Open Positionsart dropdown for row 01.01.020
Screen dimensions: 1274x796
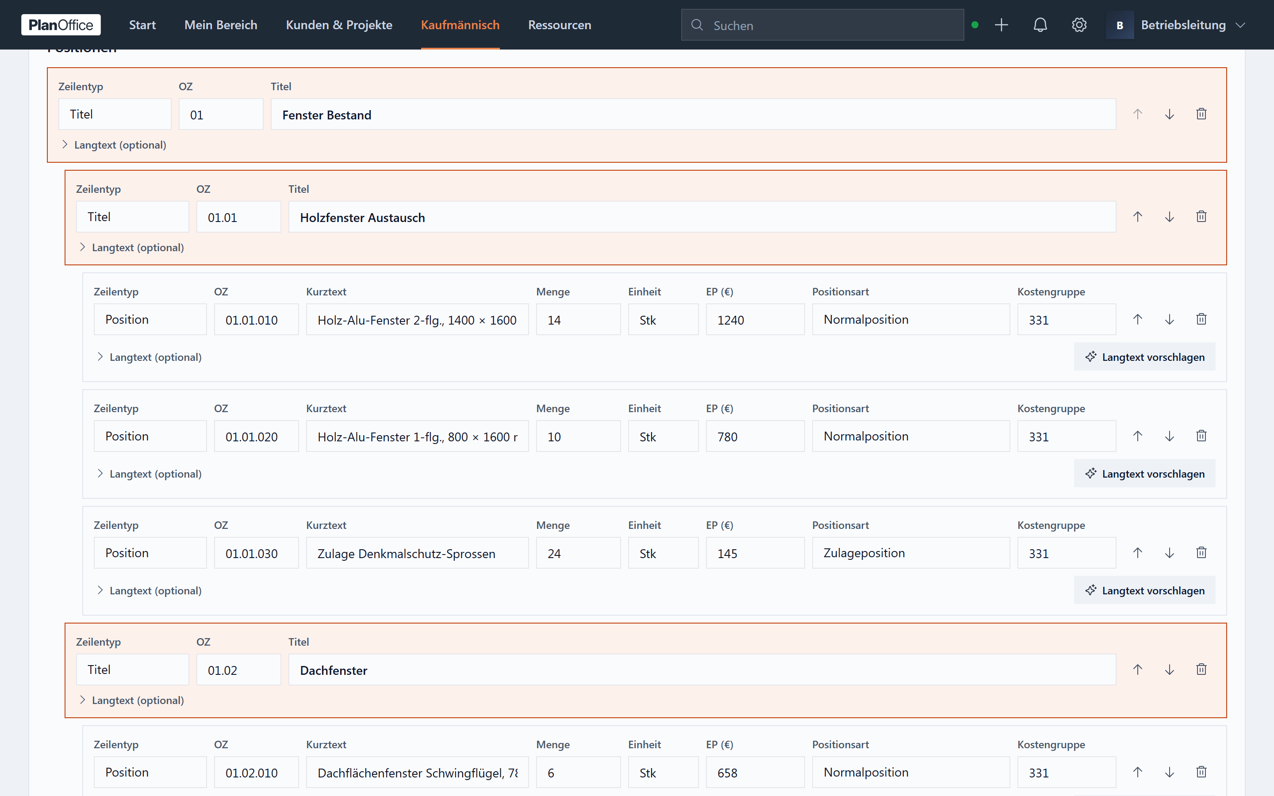[911, 436]
